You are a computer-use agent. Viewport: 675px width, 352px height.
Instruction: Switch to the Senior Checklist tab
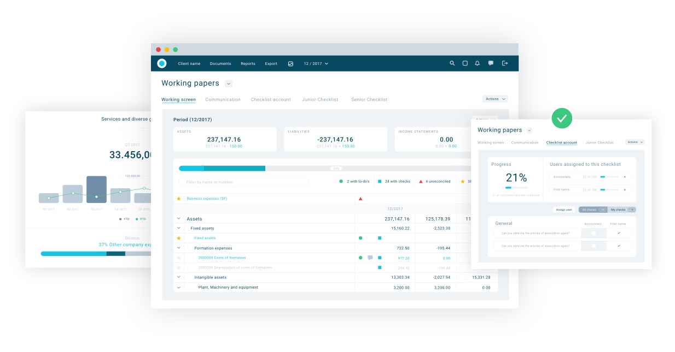pos(369,100)
